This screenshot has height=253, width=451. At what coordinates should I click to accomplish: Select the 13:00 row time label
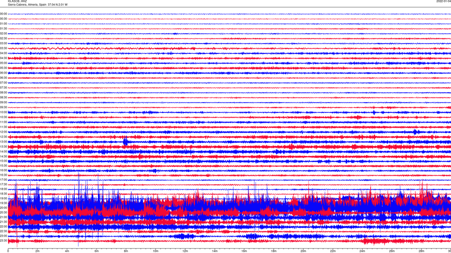point(3,141)
